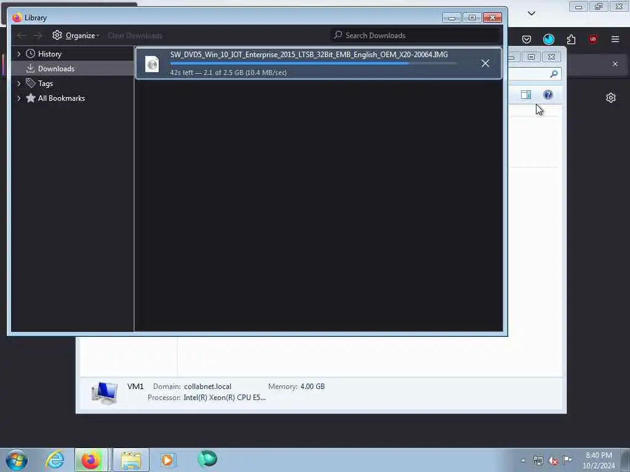Screen dimensions: 630x472
Task: Click the Clear Downloads button
Action: click(x=135, y=35)
